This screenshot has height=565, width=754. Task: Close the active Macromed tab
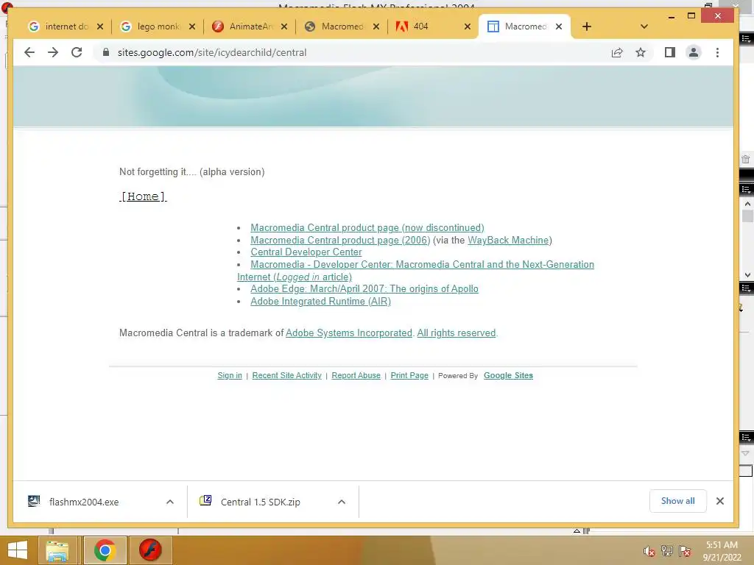click(559, 26)
